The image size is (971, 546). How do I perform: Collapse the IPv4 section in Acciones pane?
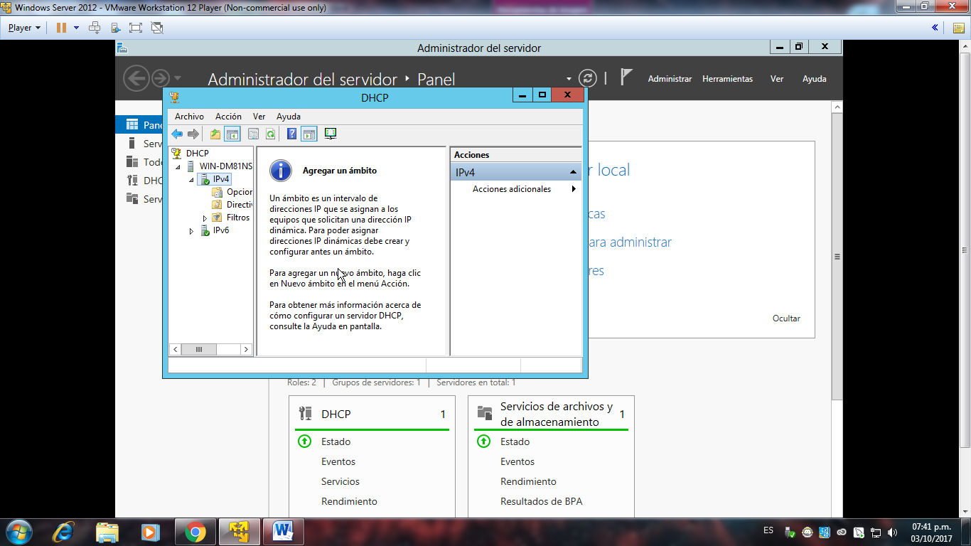573,172
